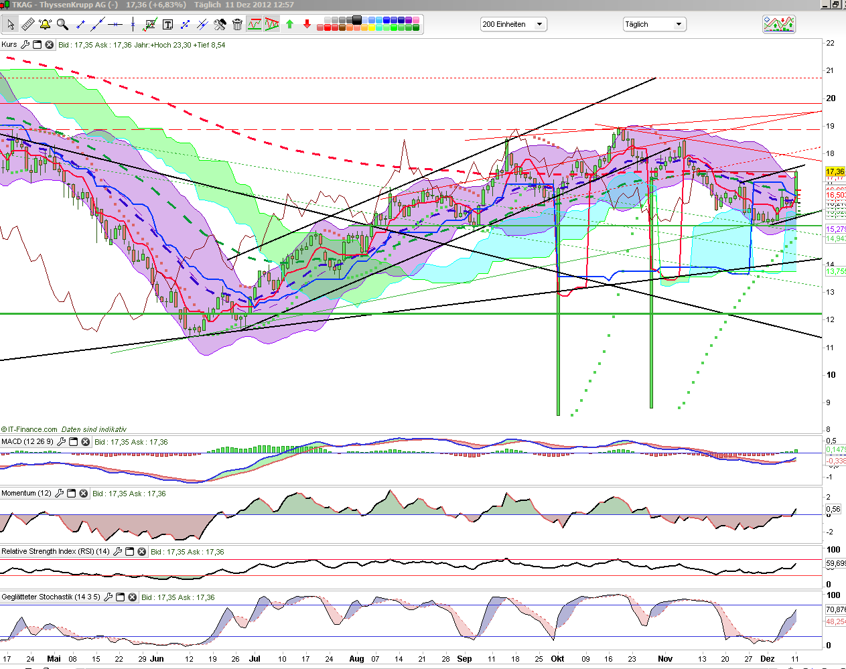Remove the Relative Strength Index panel
This screenshot has height=669, width=846.
[141, 552]
